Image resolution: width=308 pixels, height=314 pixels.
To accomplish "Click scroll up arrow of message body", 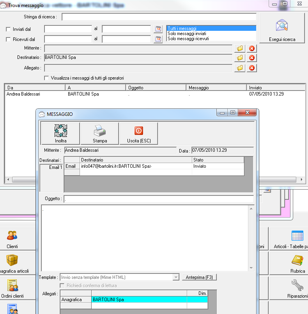I will tap(251, 209).
